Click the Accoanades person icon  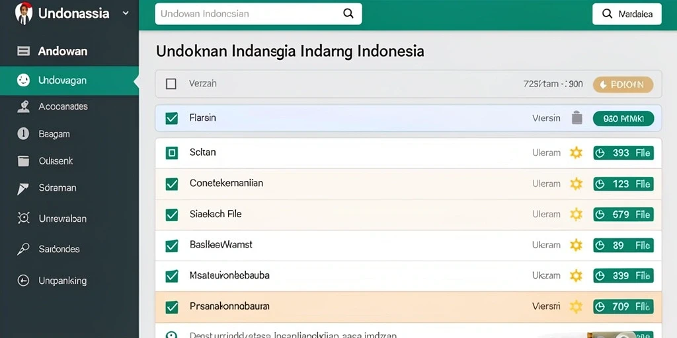point(23,106)
